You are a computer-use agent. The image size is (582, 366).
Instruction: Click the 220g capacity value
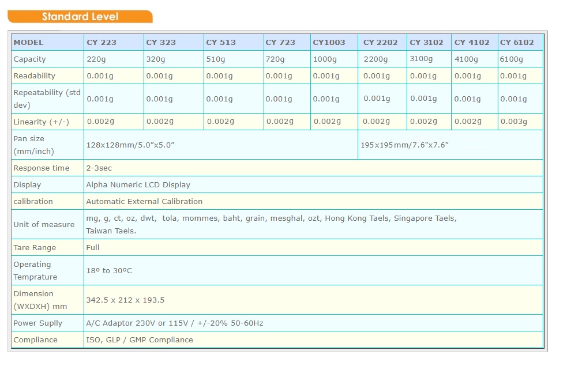[96, 59]
